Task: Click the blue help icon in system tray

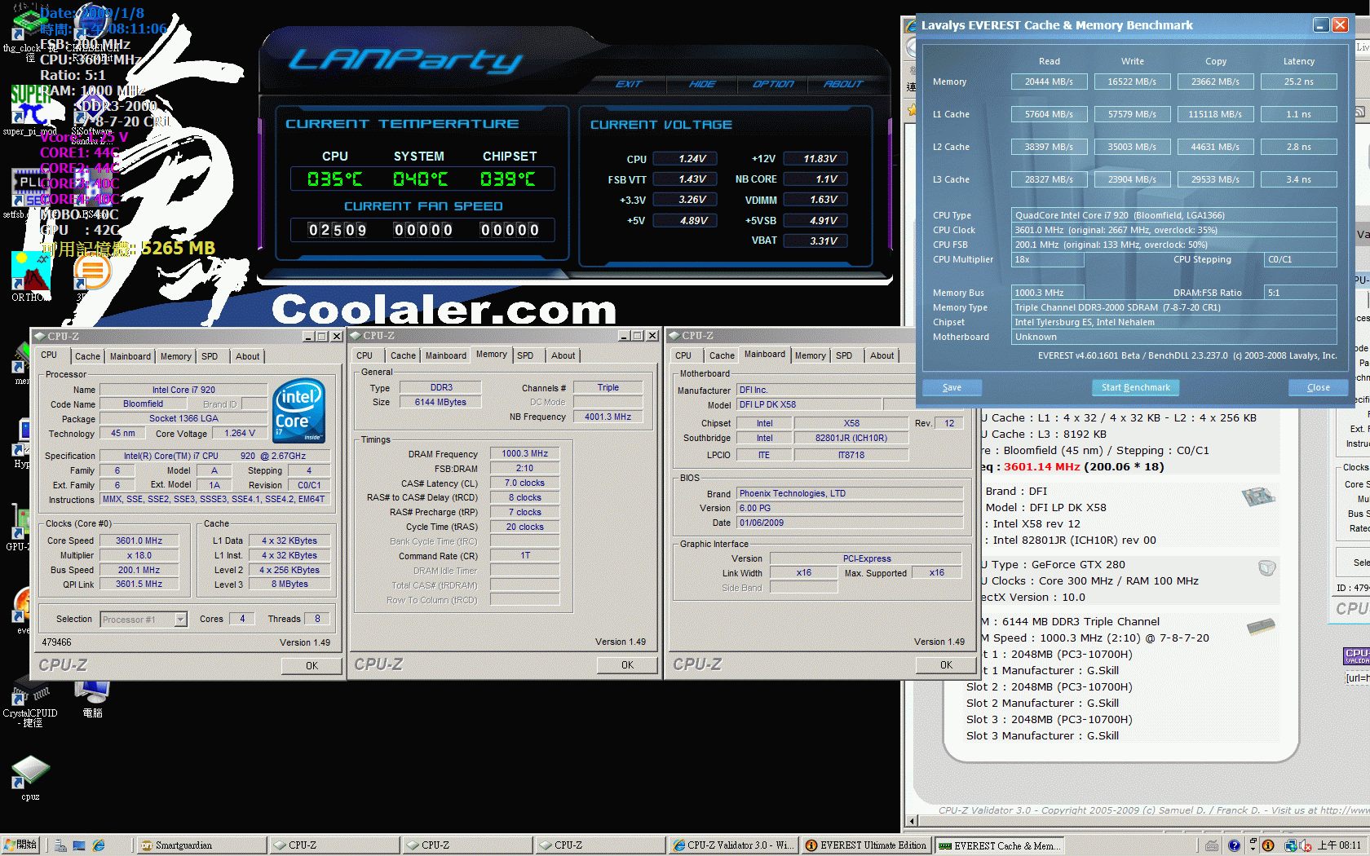Action: [1234, 845]
